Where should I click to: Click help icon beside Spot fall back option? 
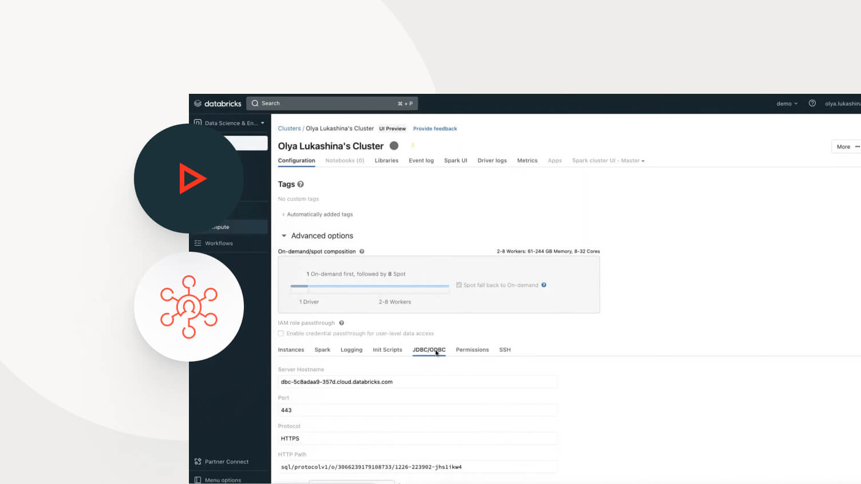tap(544, 285)
